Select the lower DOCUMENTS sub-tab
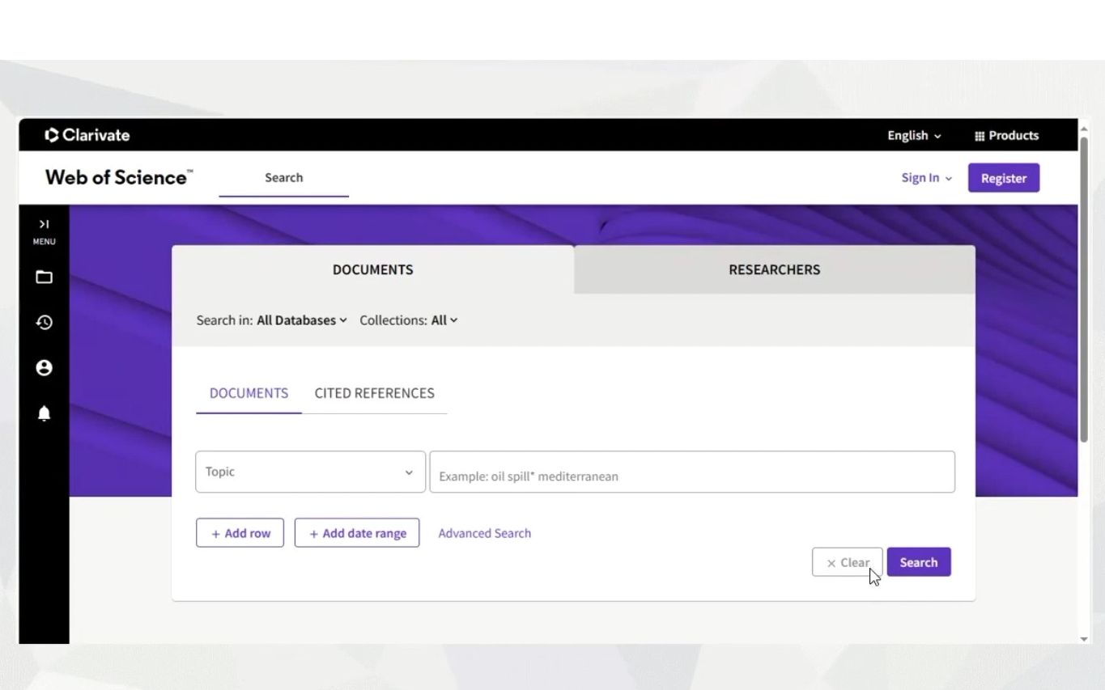Screen dimensions: 1105x690 (249, 393)
